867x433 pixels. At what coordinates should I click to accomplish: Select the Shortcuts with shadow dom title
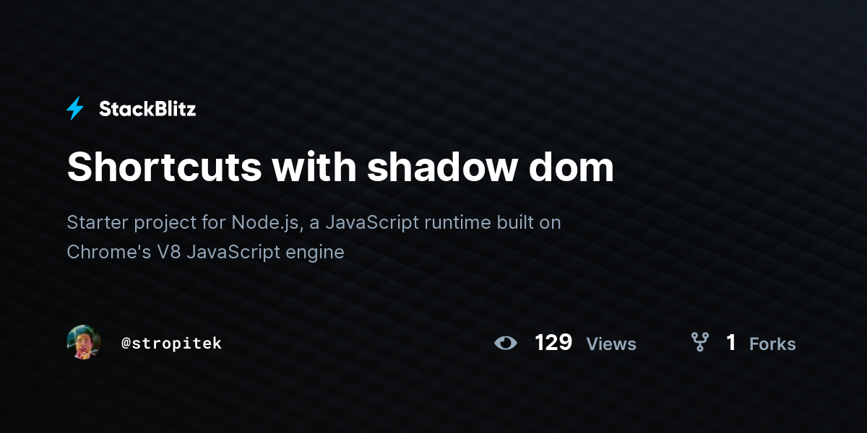click(x=340, y=167)
